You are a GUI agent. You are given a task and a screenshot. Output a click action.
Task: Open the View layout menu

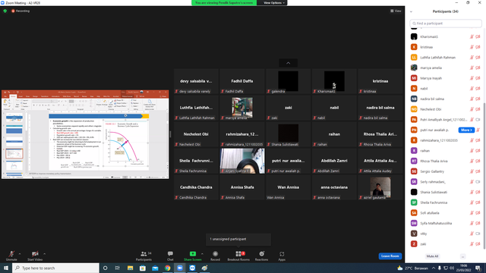pos(396,11)
